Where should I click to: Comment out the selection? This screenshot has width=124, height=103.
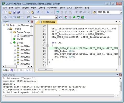coord(84,12)
